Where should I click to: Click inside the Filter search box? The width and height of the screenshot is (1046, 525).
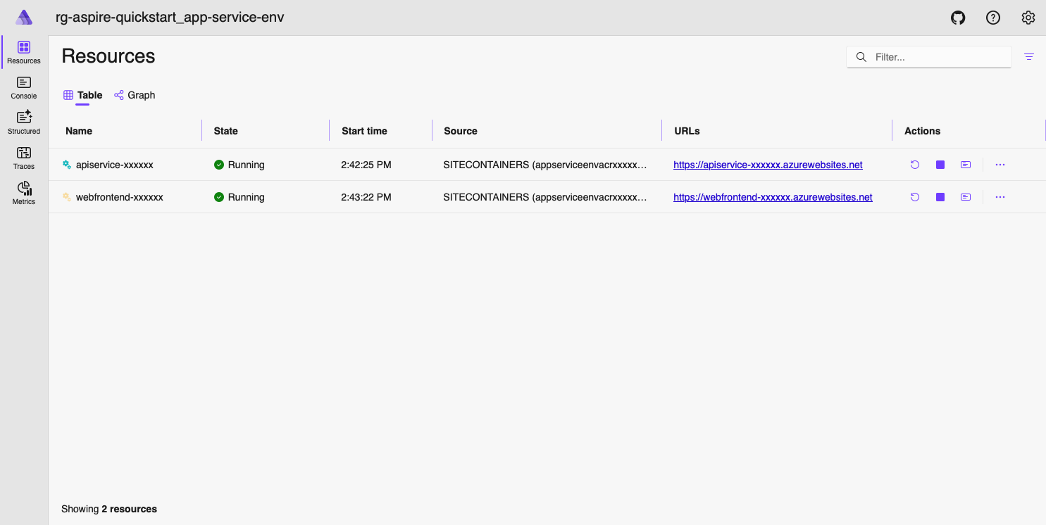(928, 56)
